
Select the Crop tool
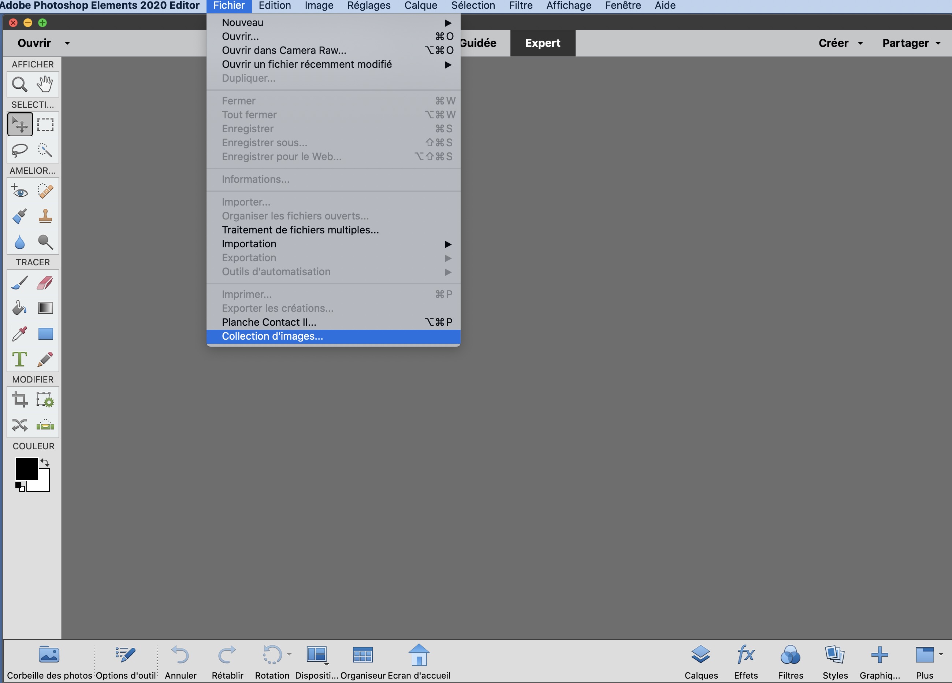(x=19, y=400)
